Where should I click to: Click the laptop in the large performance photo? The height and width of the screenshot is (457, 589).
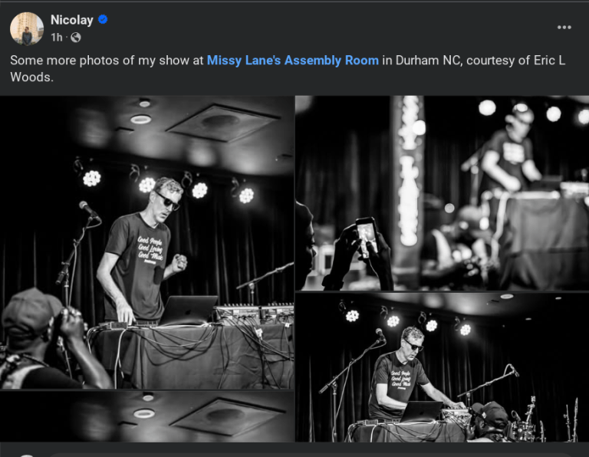(x=189, y=311)
